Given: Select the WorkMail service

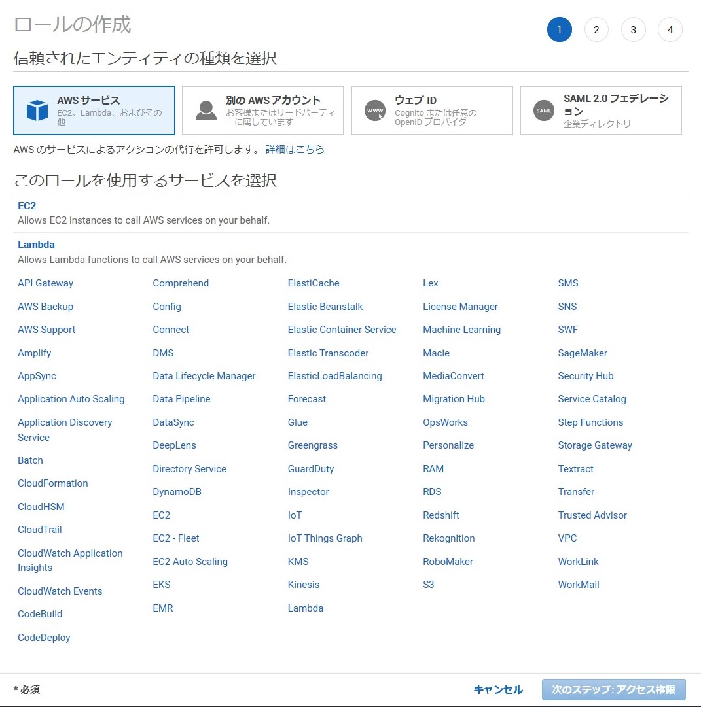Looking at the screenshot, I should (x=579, y=585).
